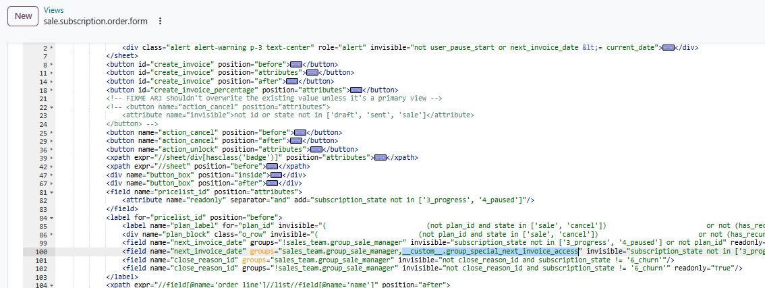Click line number 103 in the gutter
Image resolution: width=765 pixels, height=288 pixels.
coord(41,277)
